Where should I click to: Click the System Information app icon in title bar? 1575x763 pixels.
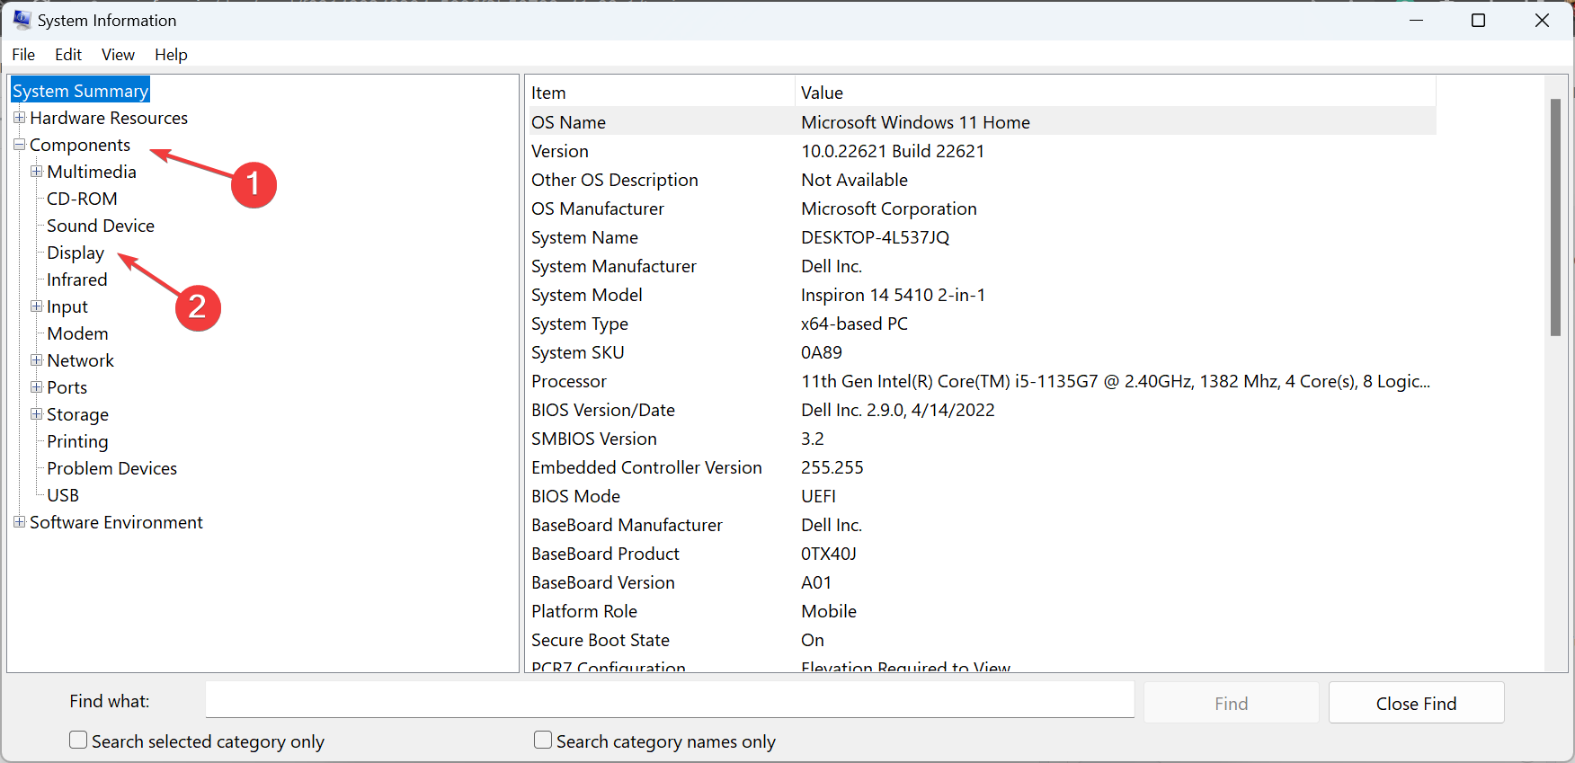(x=22, y=20)
